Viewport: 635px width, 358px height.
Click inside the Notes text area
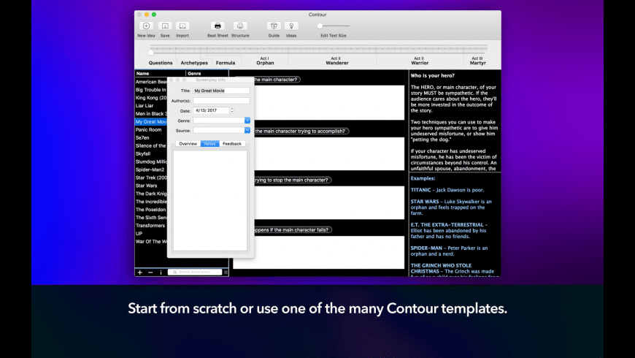coord(210,201)
